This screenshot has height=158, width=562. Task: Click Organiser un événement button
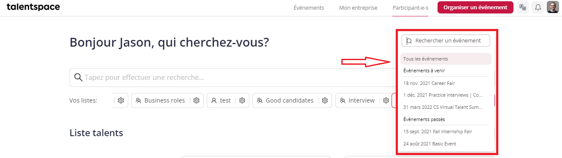pos(476,7)
